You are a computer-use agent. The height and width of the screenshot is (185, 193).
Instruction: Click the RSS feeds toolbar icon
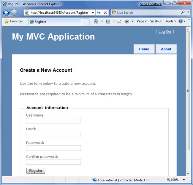click(x=108, y=21)
